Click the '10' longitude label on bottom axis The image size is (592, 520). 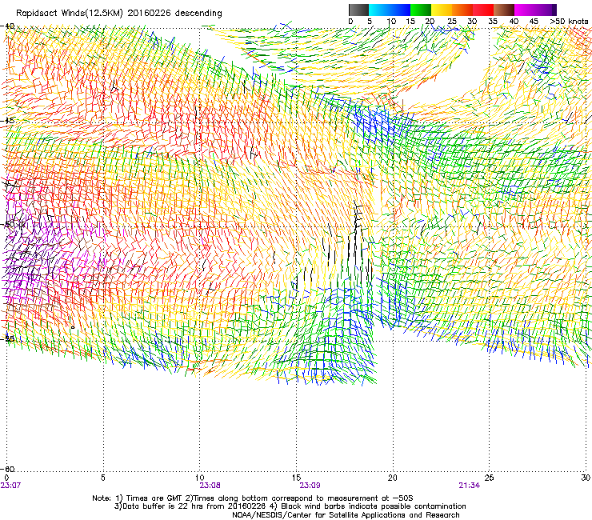point(200,478)
